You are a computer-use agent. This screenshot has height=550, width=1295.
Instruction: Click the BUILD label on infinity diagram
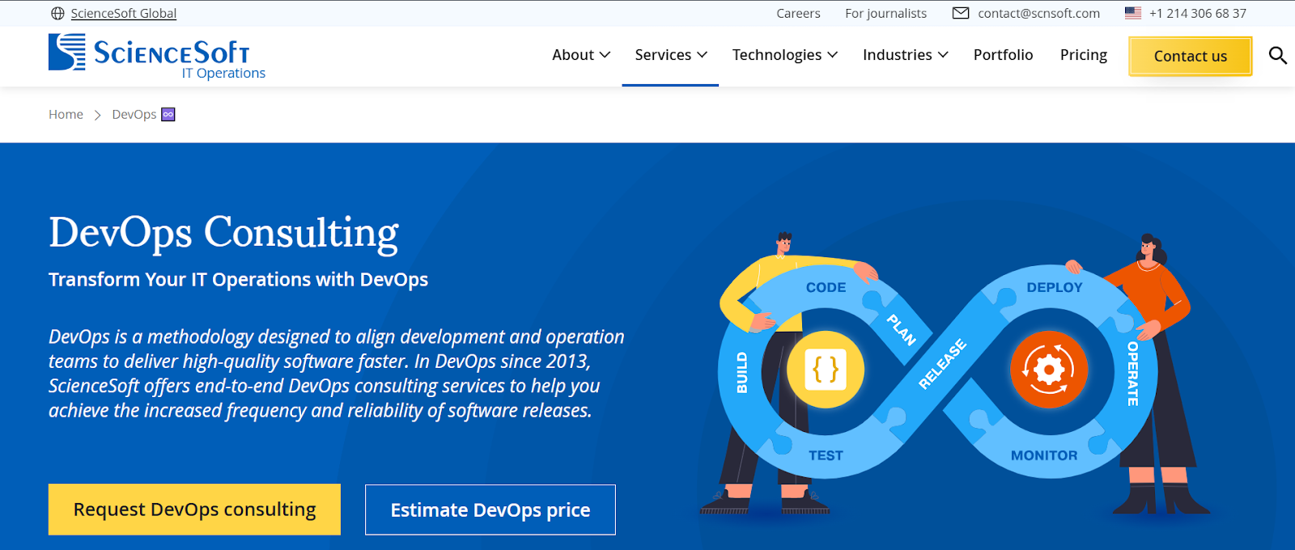(741, 373)
